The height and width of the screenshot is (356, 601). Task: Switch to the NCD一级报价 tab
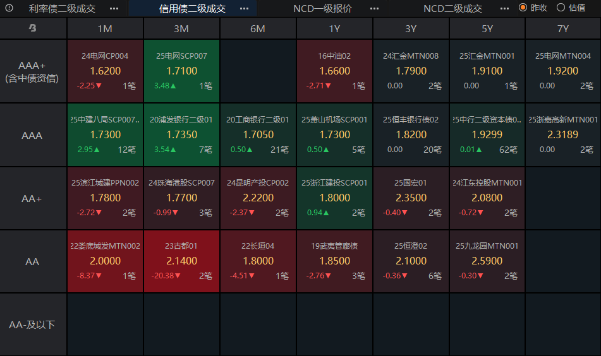tap(322, 8)
